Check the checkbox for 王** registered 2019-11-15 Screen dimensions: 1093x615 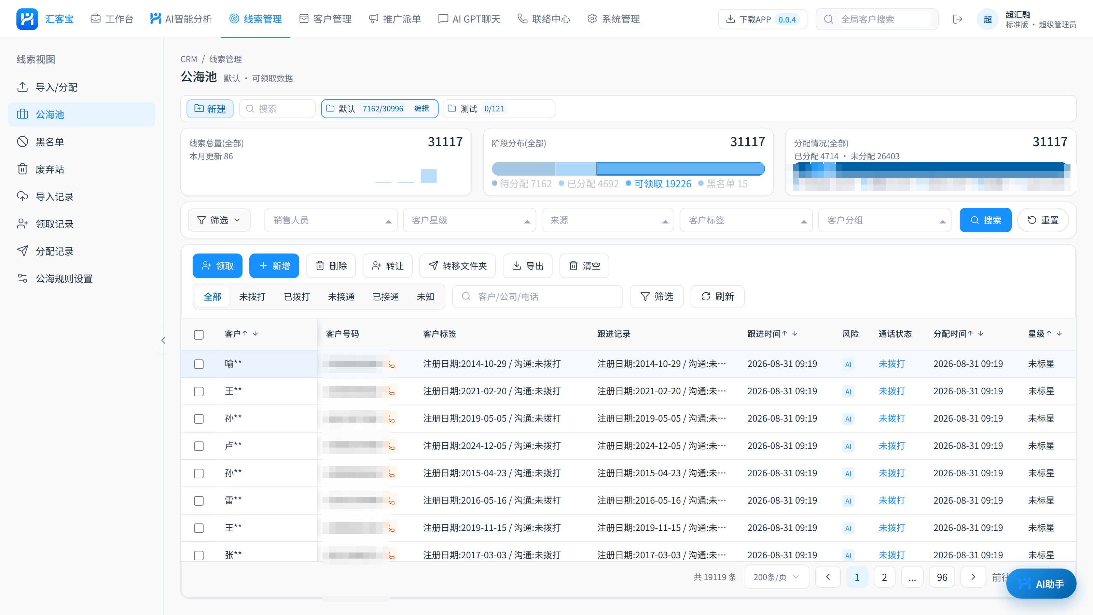click(x=198, y=528)
